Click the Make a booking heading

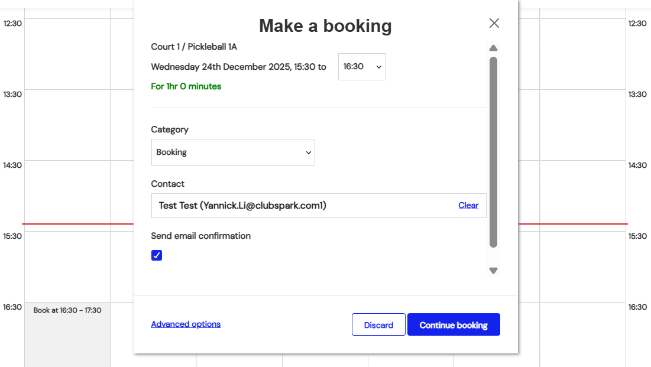[325, 26]
